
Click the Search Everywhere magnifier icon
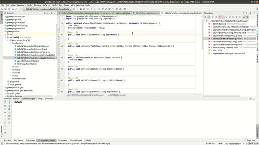coord(257,9)
